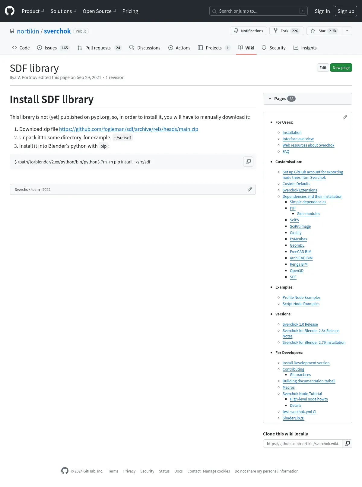Click the GitHub logo in header
362x487 pixels.
(x=10, y=11)
